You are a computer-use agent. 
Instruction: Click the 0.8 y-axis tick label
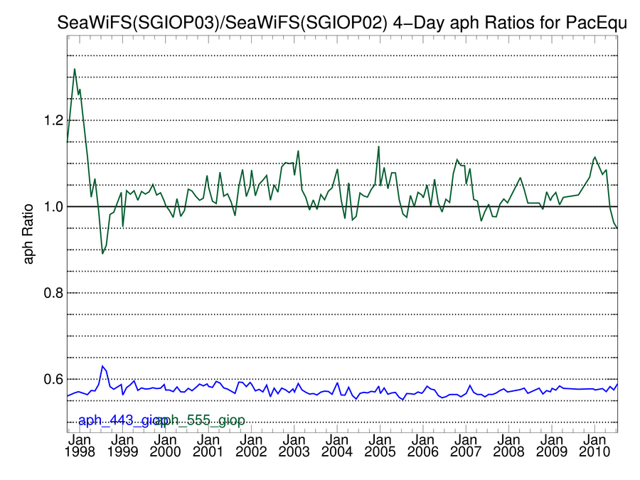coord(53,293)
